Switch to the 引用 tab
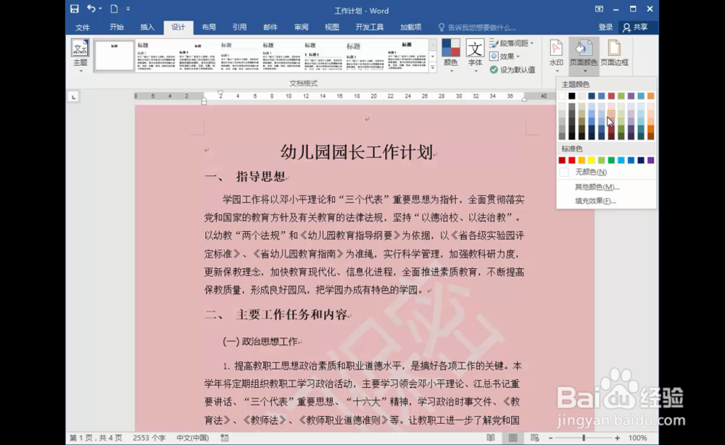This screenshot has height=445, width=725. tap(239, 28)
